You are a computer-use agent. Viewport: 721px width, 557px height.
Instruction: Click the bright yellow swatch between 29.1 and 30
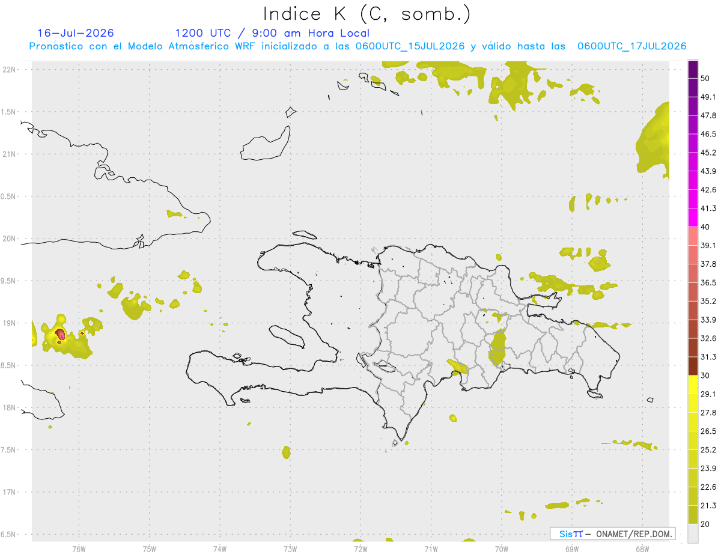coord(693,385)
